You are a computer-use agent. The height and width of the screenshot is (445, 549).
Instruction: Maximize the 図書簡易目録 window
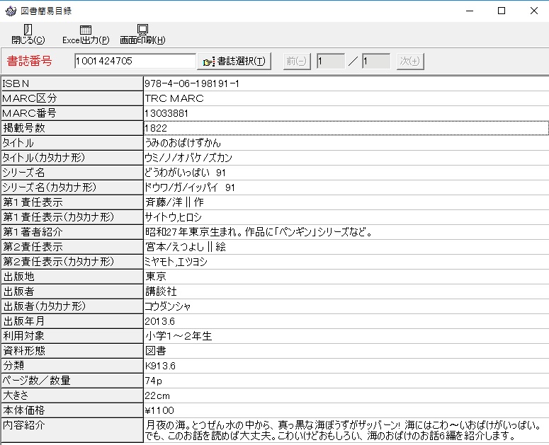[x=502, y=11]
